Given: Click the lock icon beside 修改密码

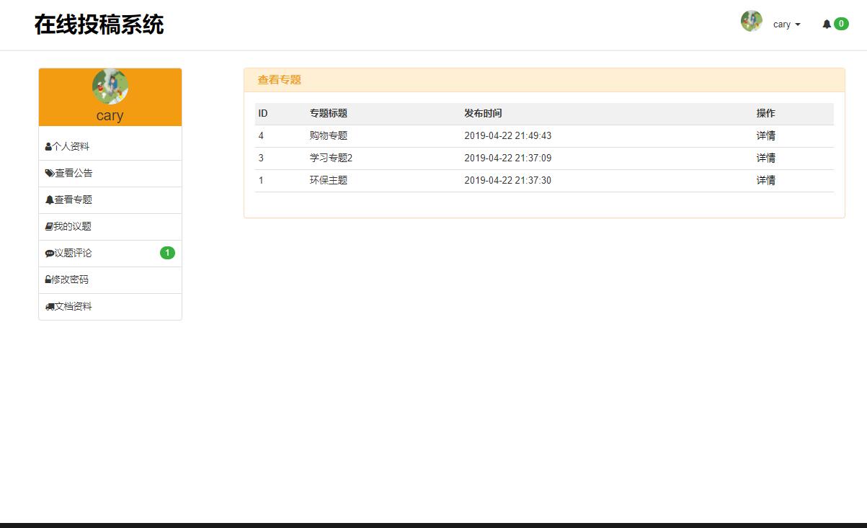Looking at the screenshot, I should click(x=48, y=279).
